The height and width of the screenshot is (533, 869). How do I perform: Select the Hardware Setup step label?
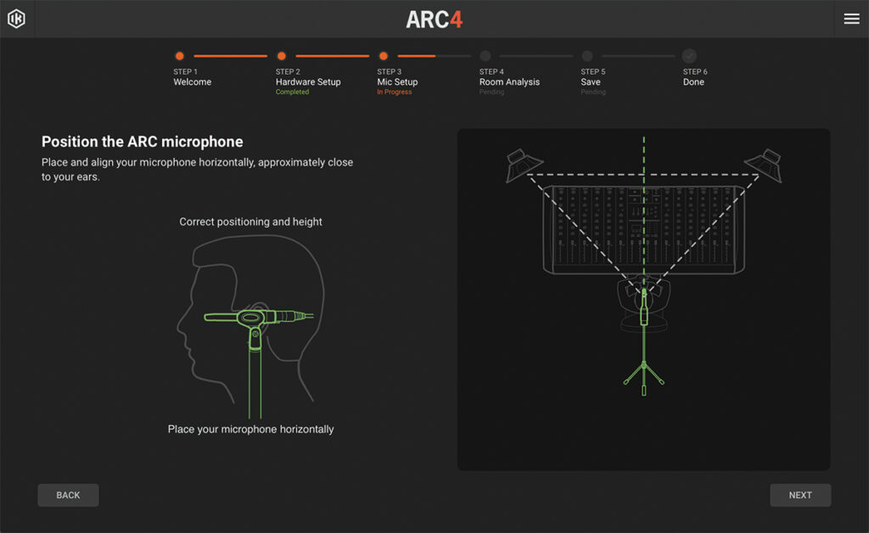[308, 82]
